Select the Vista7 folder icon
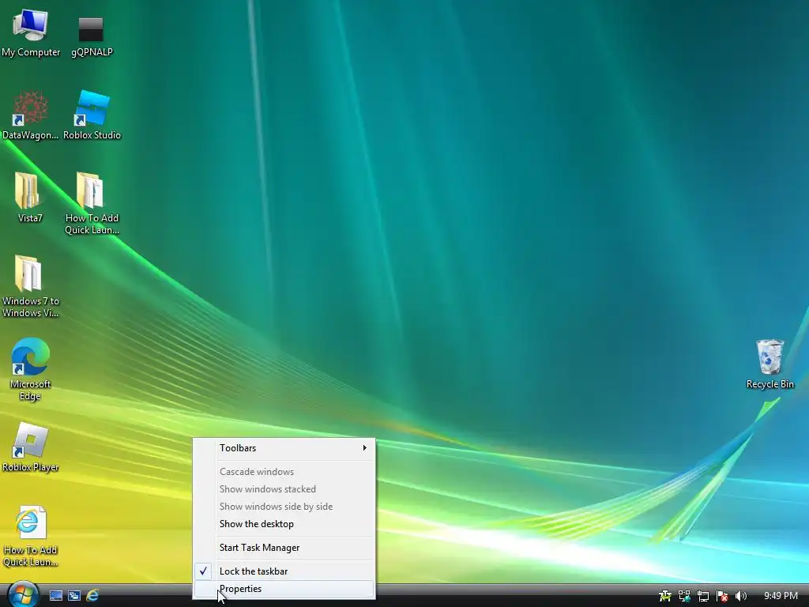The width and height of the screenshot is (809, 607). tap(29, 198)
